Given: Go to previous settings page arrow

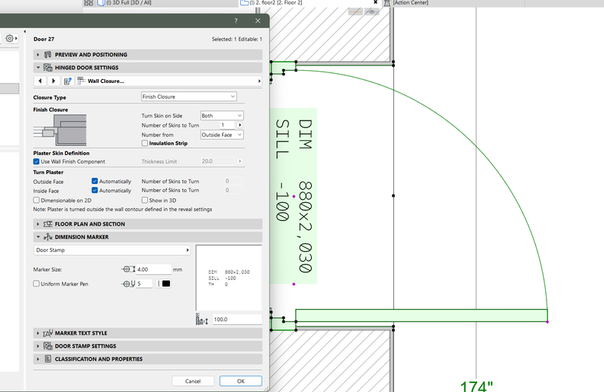Looking at the screenshot, I should (x=40, y=81).
